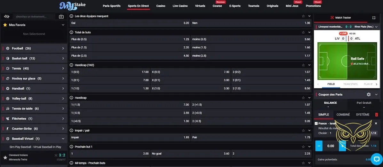The width and height of the screenshot is (383, 167).
Task: Select Oui odds 3.20
Action: 130,23
